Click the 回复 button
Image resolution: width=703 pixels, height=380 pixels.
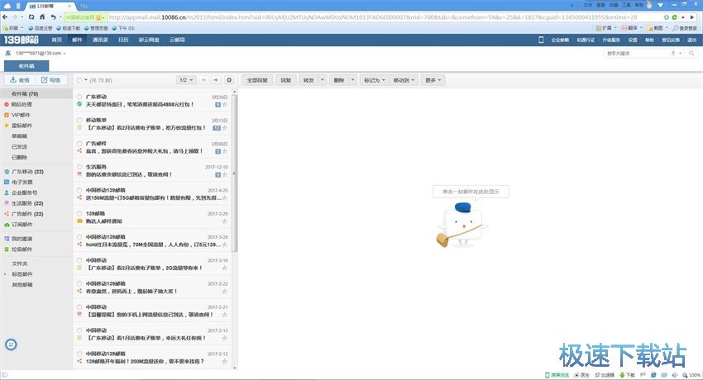(x=285, y=80)
